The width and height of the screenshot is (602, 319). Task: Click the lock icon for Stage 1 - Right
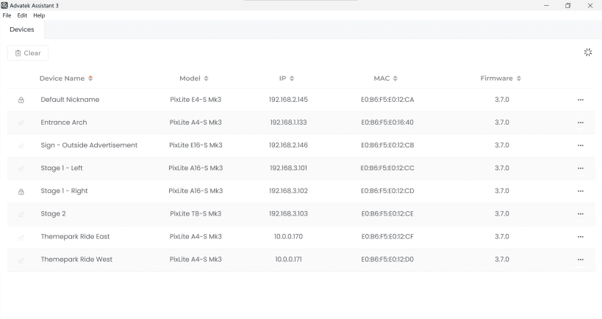21,191
